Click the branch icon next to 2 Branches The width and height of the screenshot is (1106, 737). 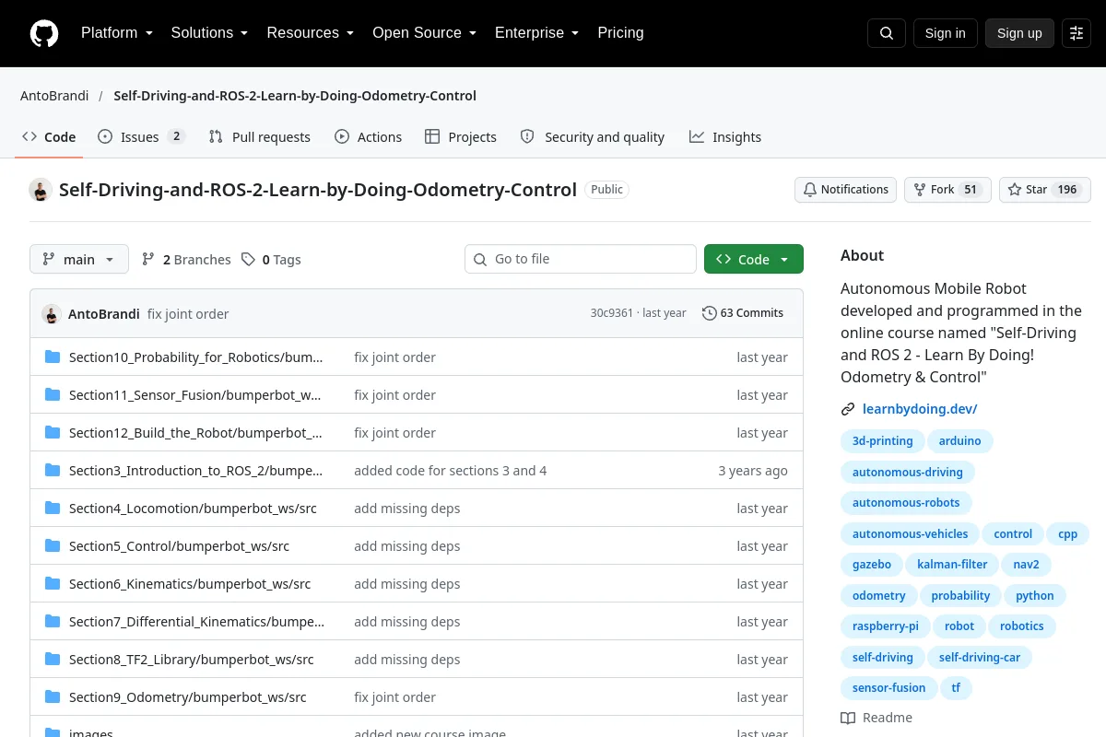coord(148,260)
